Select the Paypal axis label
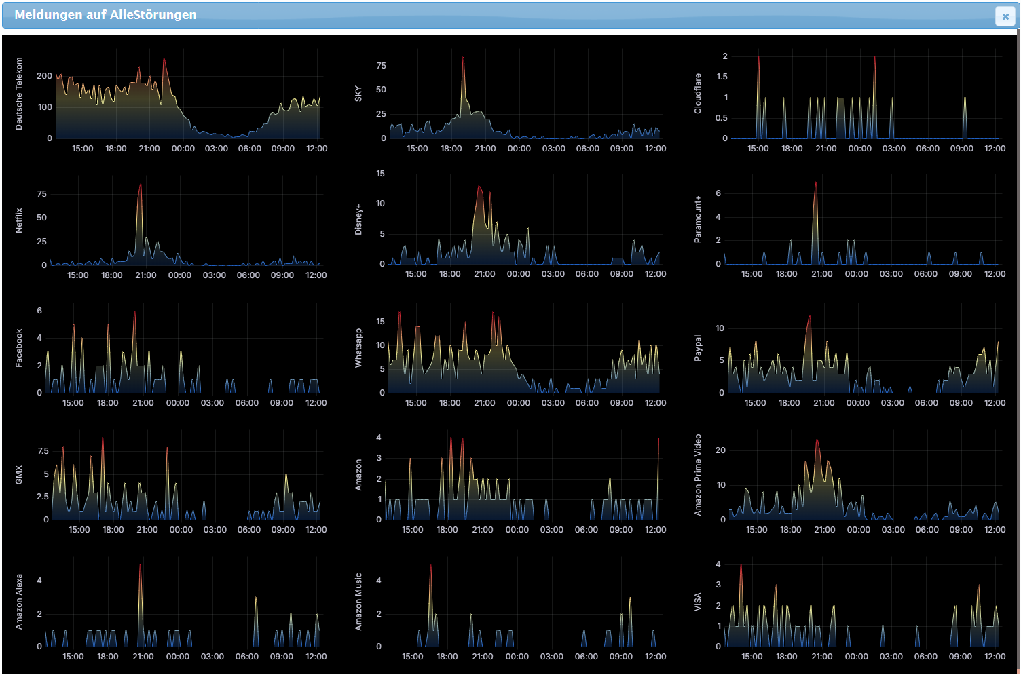 698,348
